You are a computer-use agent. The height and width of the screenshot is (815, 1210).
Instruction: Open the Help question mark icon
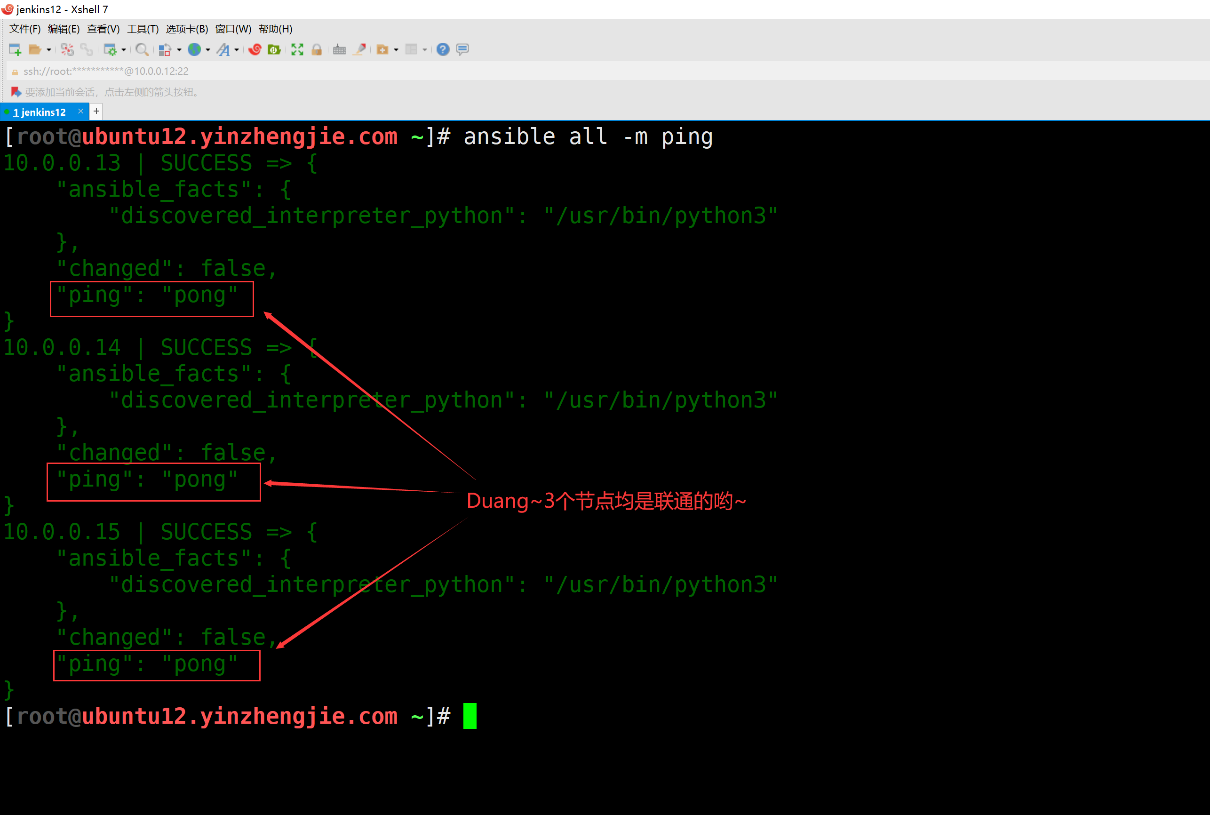(443, 49)
